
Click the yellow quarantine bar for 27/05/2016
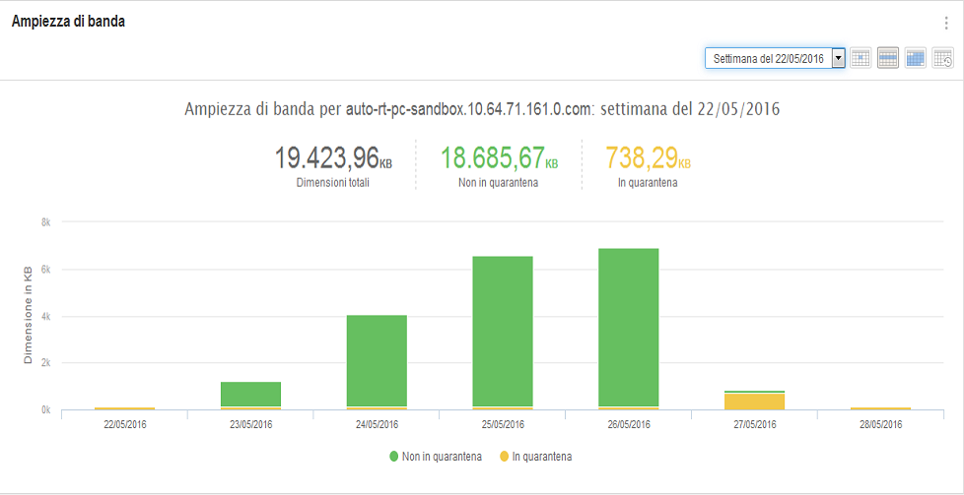pos(754,401)
